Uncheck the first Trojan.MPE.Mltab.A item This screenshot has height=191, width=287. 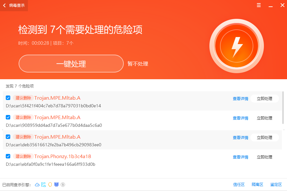point(8,98)
